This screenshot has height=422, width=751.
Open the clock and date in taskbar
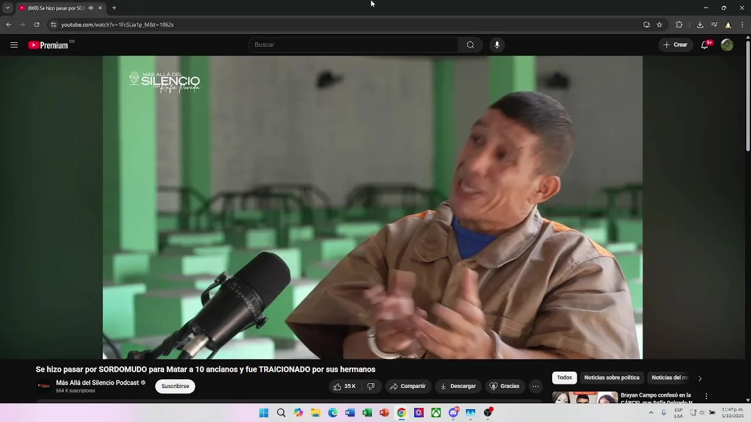(x=732, y=413)
